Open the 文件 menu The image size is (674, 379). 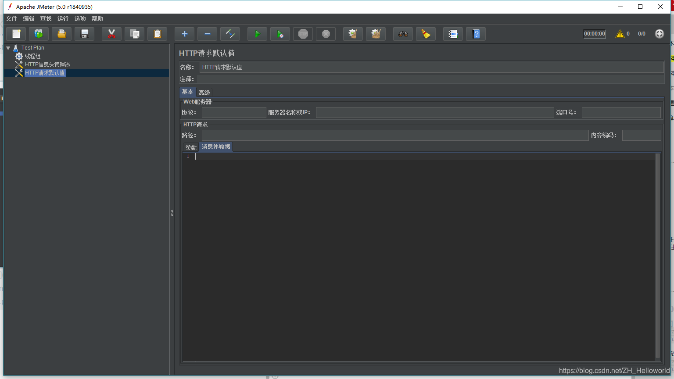click(x=11, y=18)
